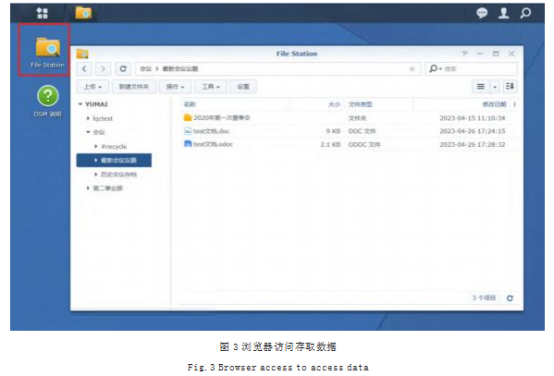Open the upload dropdown menu
The width and height of the screenshot is (554, 376).
click(92, 87)
